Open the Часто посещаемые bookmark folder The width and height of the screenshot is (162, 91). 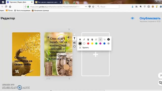[x=22, y=10]
